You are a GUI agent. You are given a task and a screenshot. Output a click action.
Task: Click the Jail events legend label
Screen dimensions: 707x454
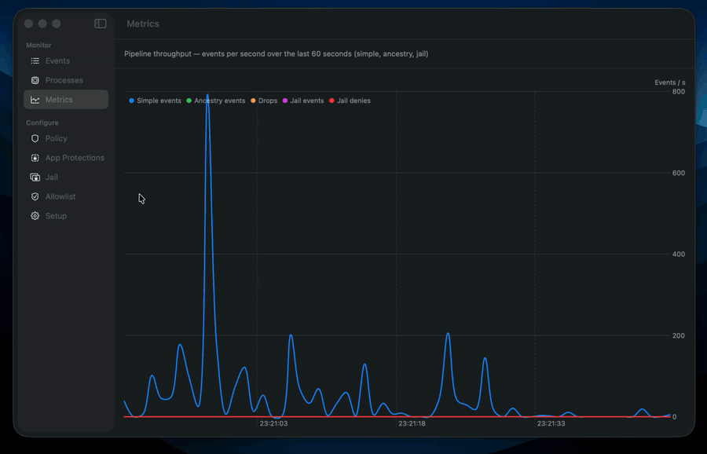coord(306,101)
